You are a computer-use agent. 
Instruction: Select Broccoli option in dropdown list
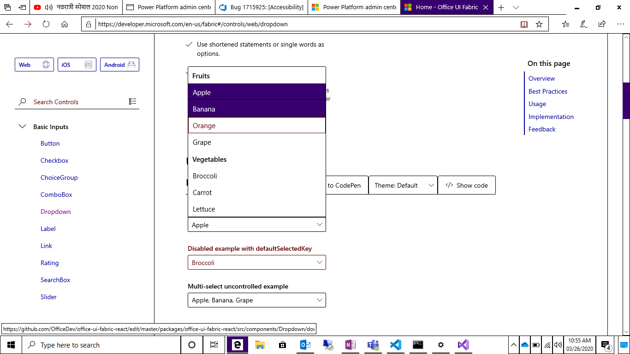257,176
